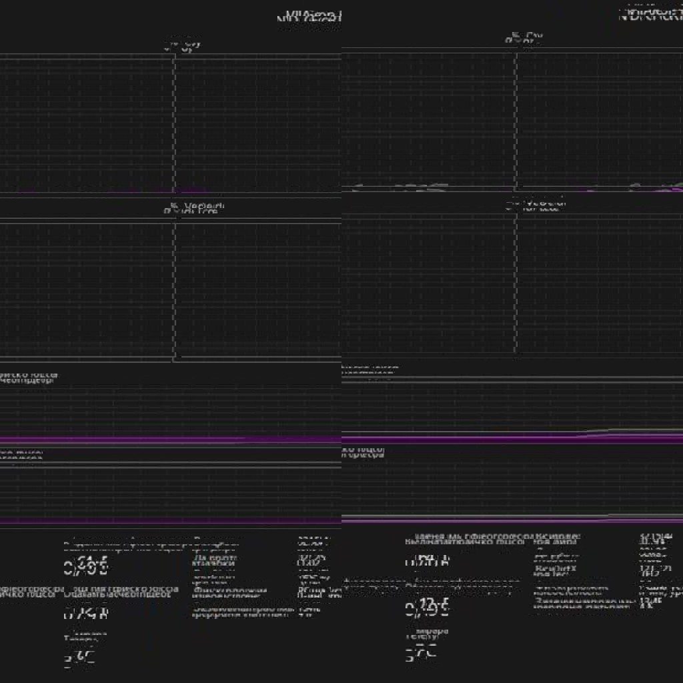Click the GPU name heading in left panel
Screen dimensions: 683x683
coord(309,17)
